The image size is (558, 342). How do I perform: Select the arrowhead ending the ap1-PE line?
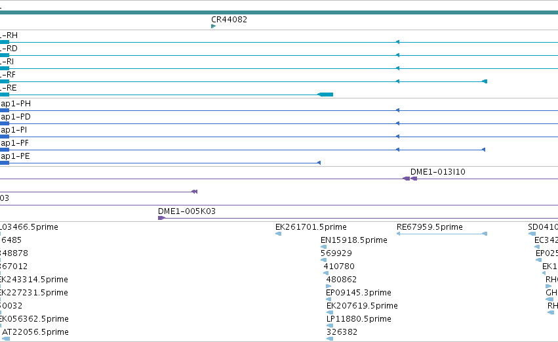click(319, 163)
